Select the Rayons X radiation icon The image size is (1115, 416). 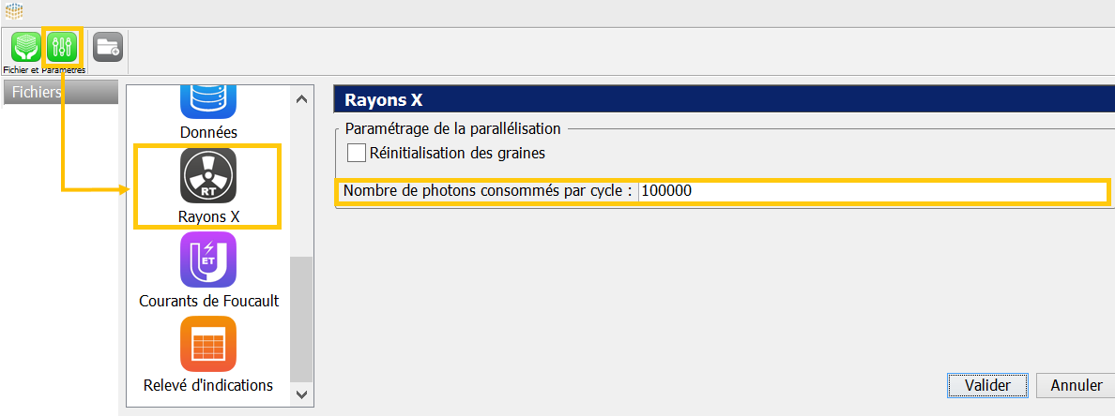[208, 176]
